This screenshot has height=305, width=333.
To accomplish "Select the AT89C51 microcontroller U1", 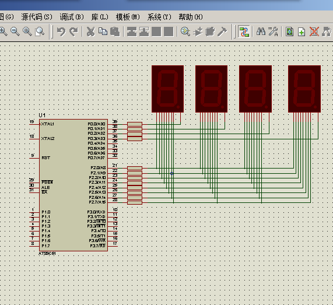I will coord(73,185).
